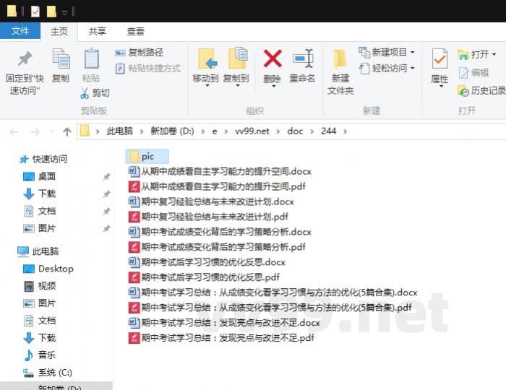Open pinned 文档 in Quick access
The height and width of the screenshot is (390, 506).
[39, 211]
